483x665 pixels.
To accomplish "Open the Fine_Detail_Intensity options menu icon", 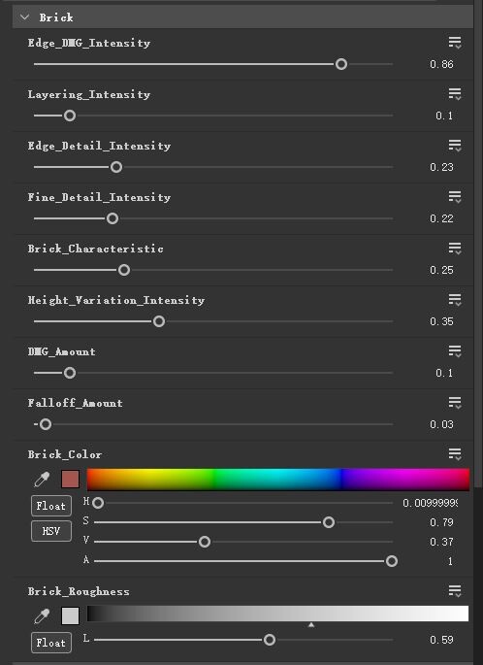I will pyautogui.click(x=455, y=197).
